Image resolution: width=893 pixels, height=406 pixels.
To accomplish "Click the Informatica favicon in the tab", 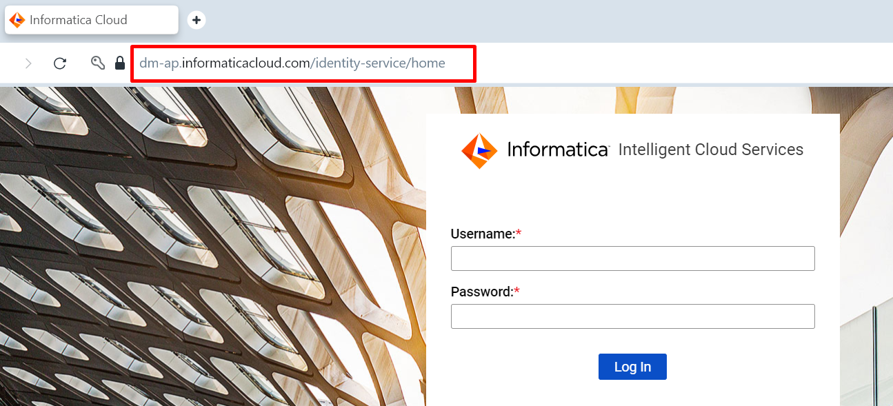I will coord(17,20).
